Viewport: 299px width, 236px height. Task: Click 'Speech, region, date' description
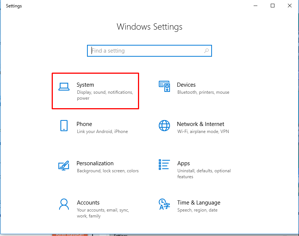coord(197,210)
